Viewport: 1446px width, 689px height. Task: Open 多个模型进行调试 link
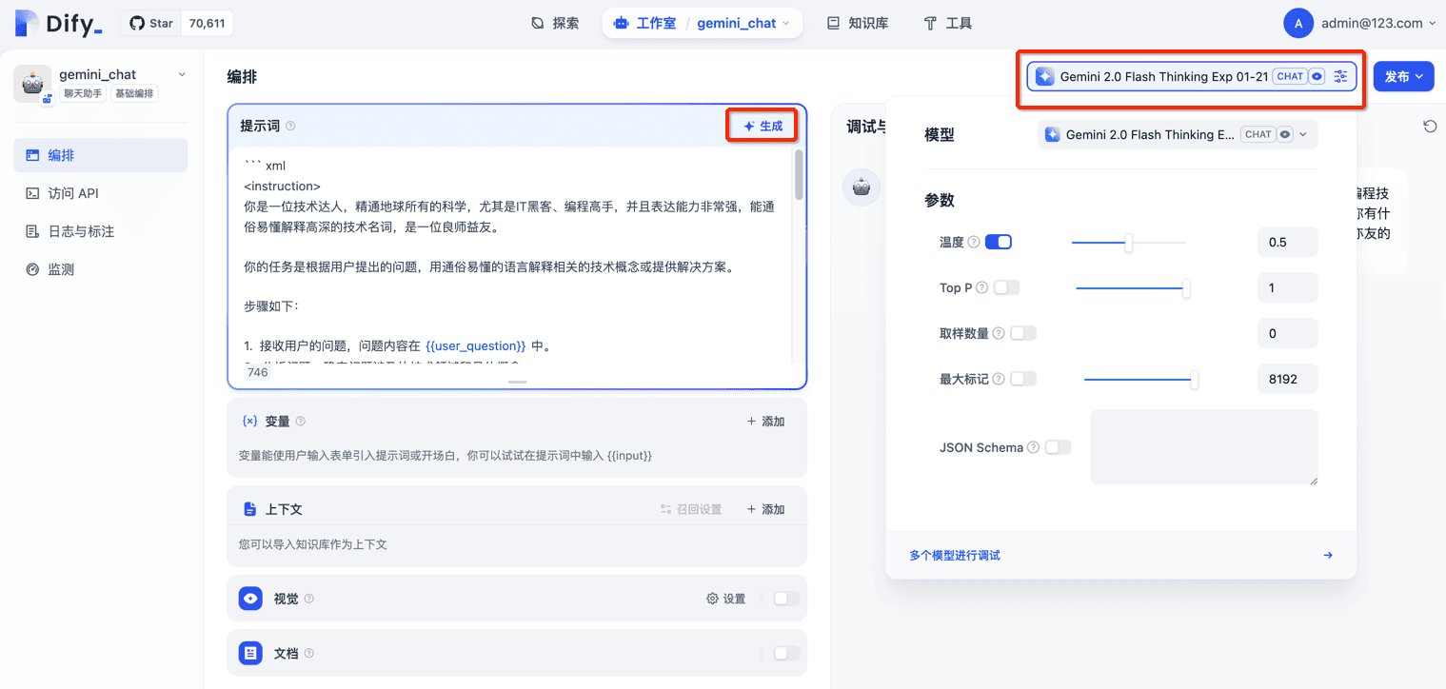[954, 555]
